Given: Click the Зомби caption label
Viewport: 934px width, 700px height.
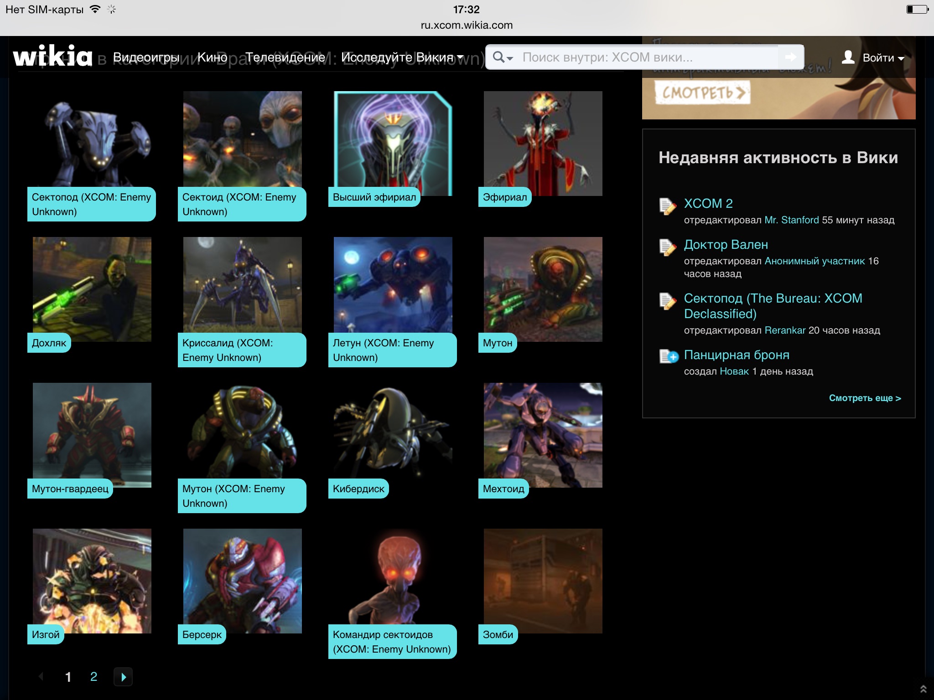Looking at the screenshot, I should [498, 634].
